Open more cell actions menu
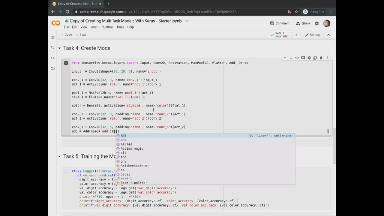The height and width of the screenshot is (216, 384). 327,58
